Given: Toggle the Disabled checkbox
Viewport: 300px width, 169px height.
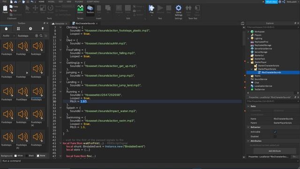Looking at the screenshot, I should pyautogui.click(x=275, y=137).
